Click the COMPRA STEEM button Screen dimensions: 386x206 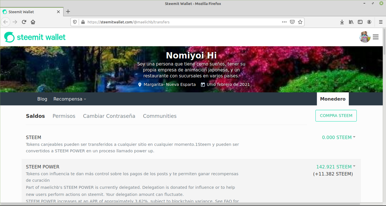(336, 116)
